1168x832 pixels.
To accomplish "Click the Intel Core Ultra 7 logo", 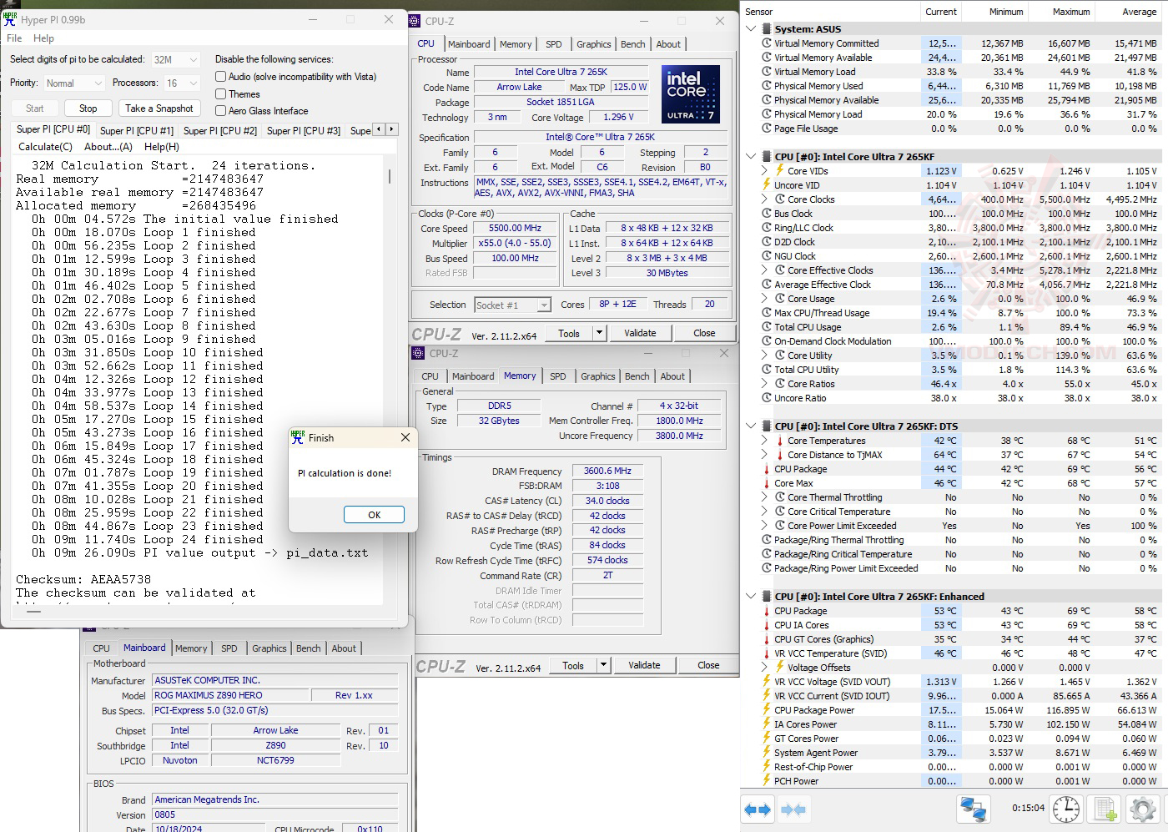I will coord(692,94).
